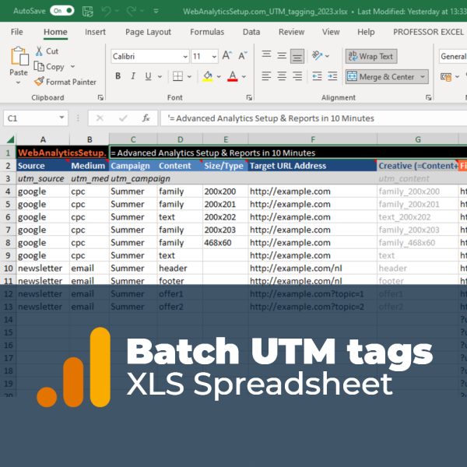Open Font settings dialog launcher
This screenshot has height=467, width=467.
pos(250,97)
